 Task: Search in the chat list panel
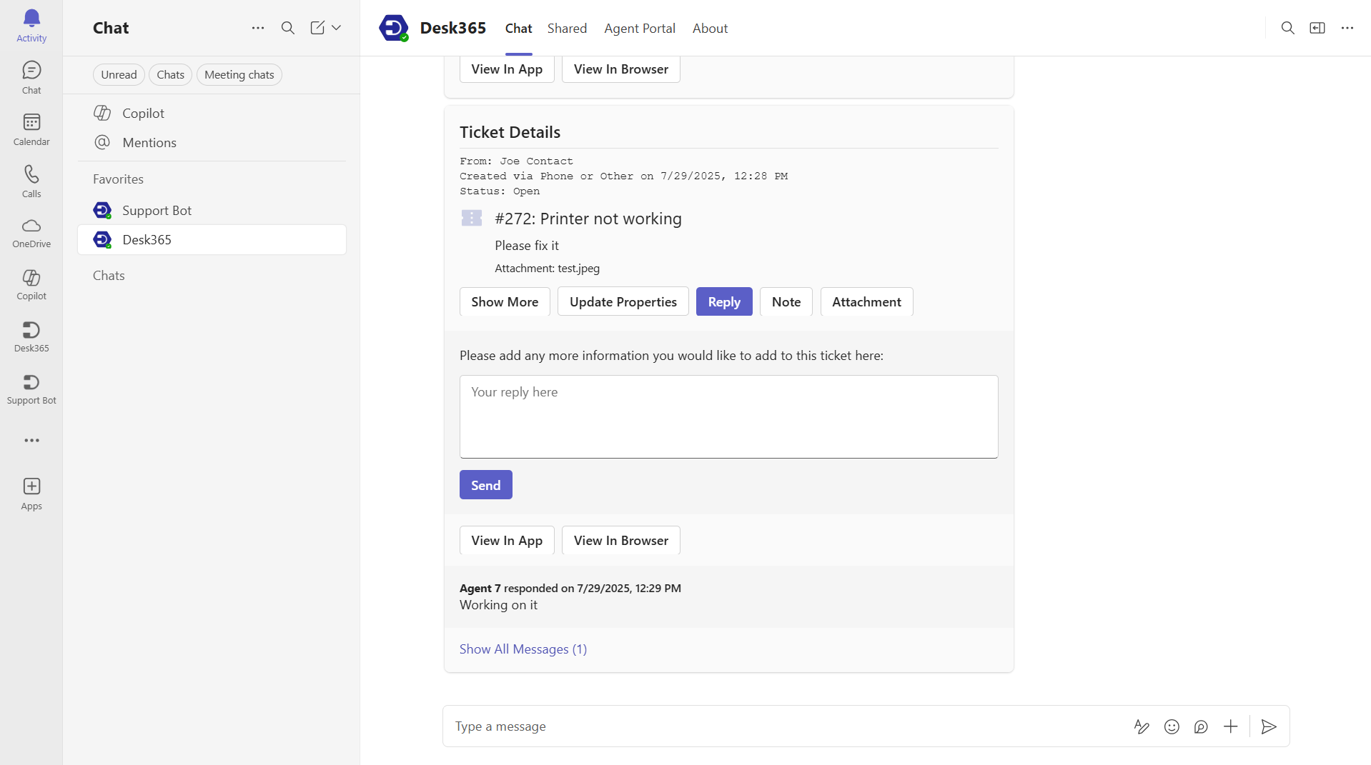pyautogui.click(x=288, y=28)
